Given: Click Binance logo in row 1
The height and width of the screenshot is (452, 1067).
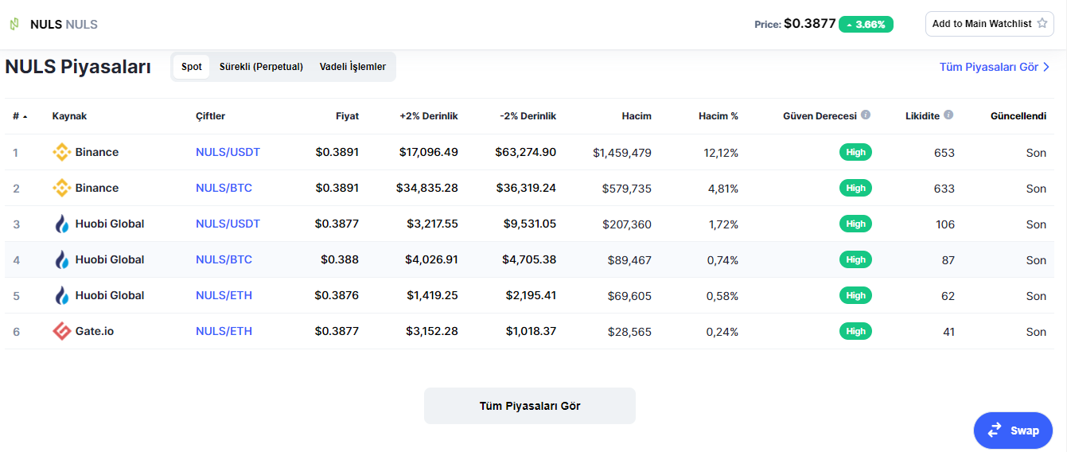Looking at the screenshot, I should coord(61,152).
